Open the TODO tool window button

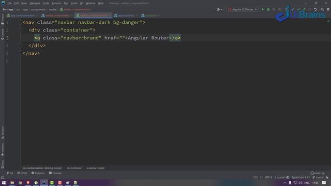(22, 173)
